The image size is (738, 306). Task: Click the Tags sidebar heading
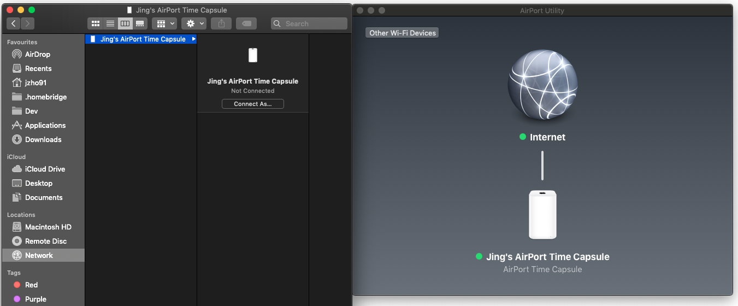point(14,273)
